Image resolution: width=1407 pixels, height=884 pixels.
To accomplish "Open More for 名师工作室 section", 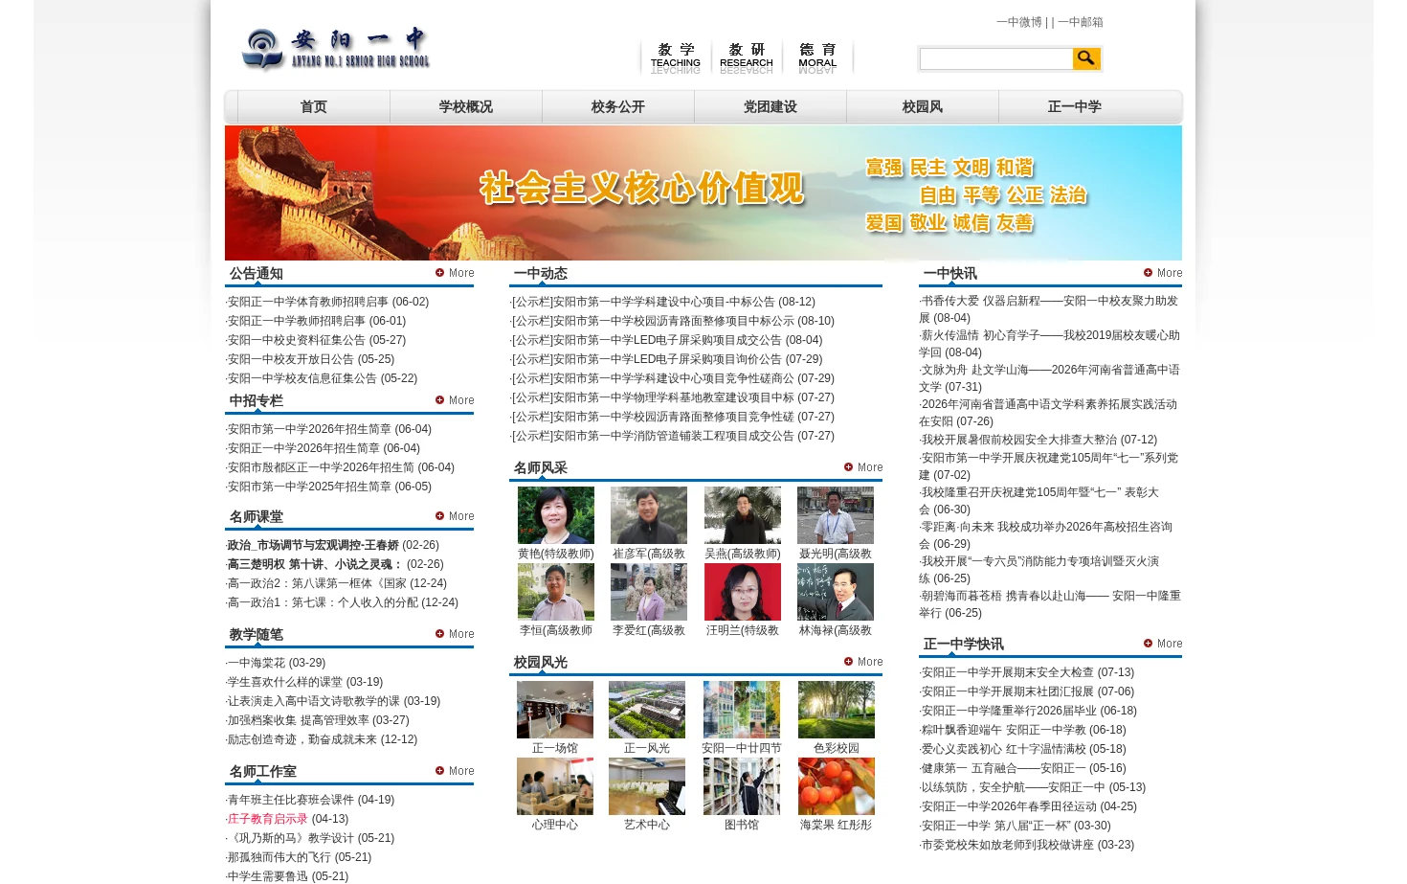I will (x=455, y=771).
